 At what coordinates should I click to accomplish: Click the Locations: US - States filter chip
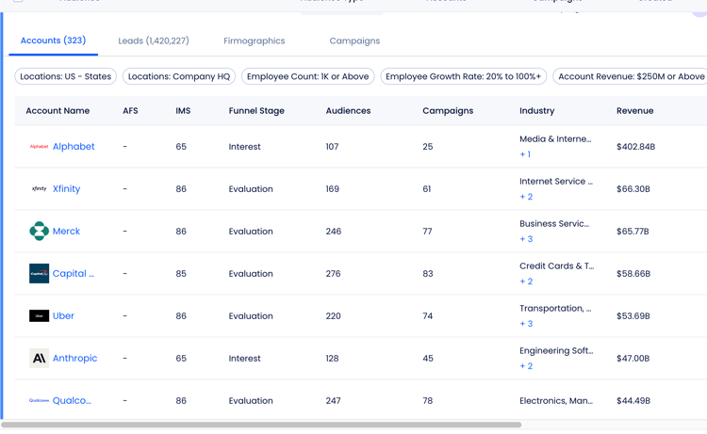tap(65, 76)
